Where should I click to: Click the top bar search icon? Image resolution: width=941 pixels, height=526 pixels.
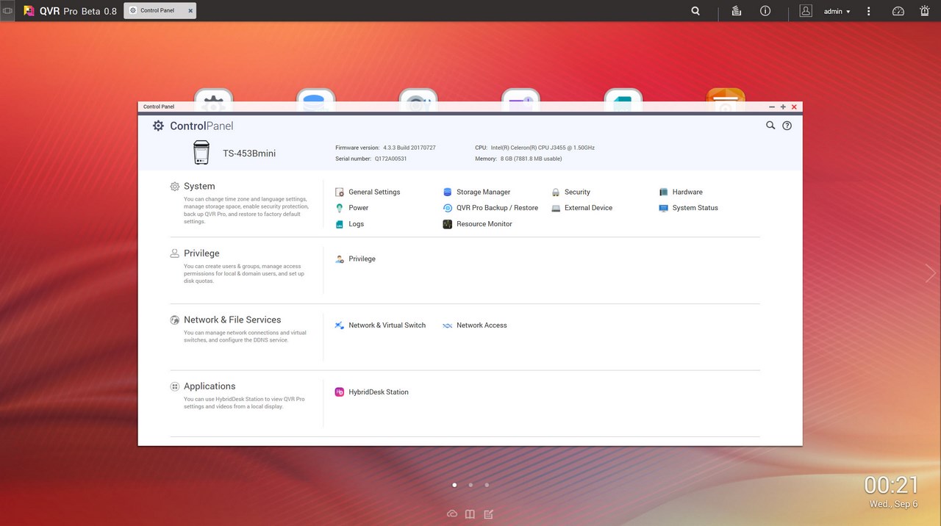695,11
